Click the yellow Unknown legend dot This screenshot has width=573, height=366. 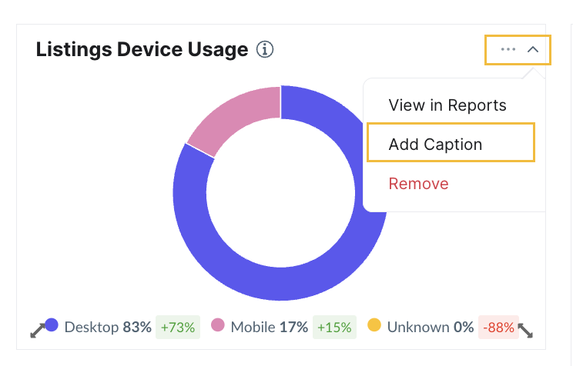click(x=374, y=324)
